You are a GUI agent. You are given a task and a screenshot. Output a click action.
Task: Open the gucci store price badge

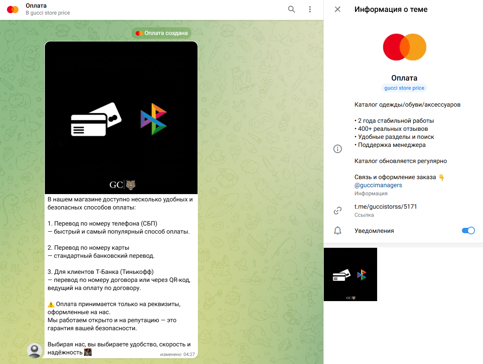point(404,88)
